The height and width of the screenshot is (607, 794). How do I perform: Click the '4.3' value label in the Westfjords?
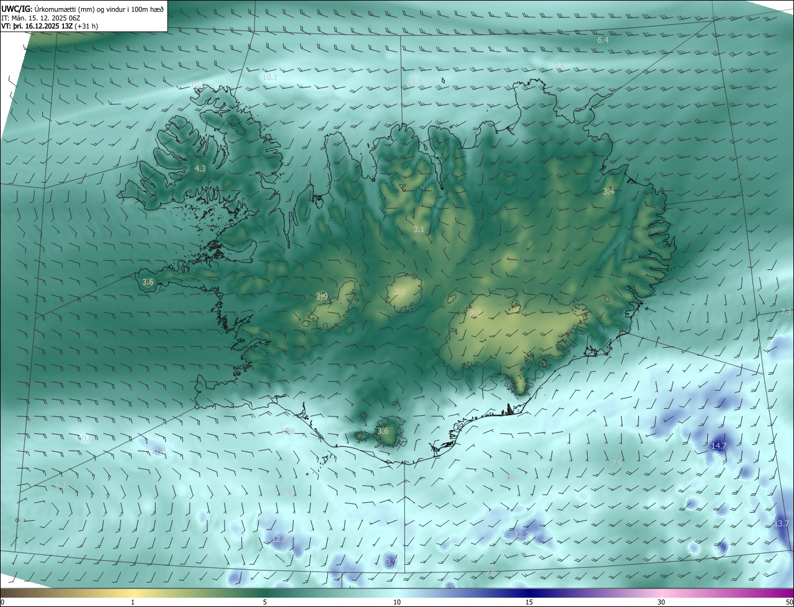(200, 168)
